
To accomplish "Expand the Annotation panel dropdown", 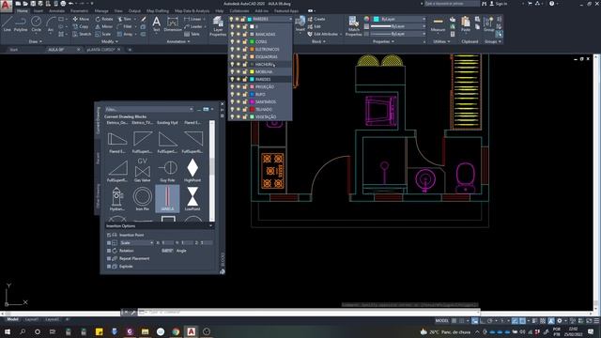I will pos(178,41).
